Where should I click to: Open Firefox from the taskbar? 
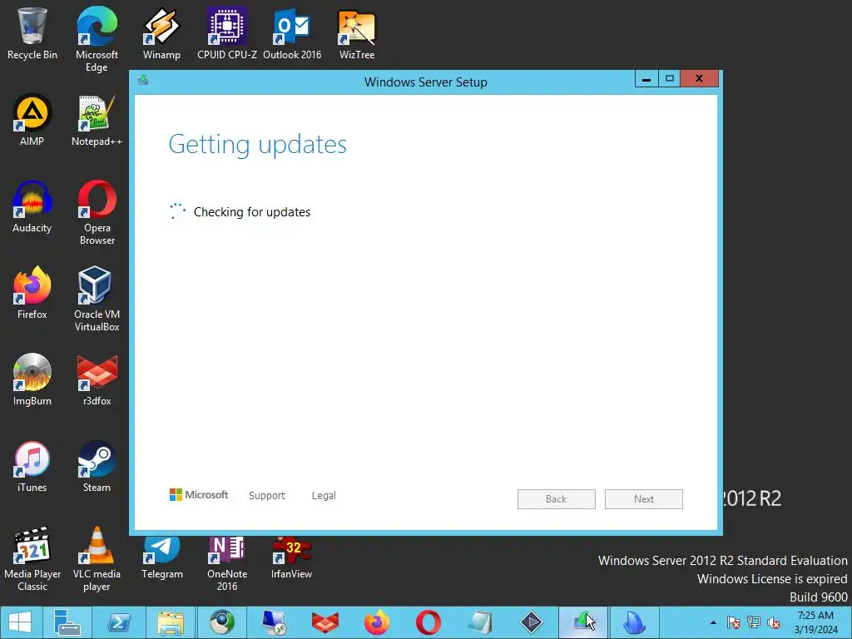coord(377,622)
